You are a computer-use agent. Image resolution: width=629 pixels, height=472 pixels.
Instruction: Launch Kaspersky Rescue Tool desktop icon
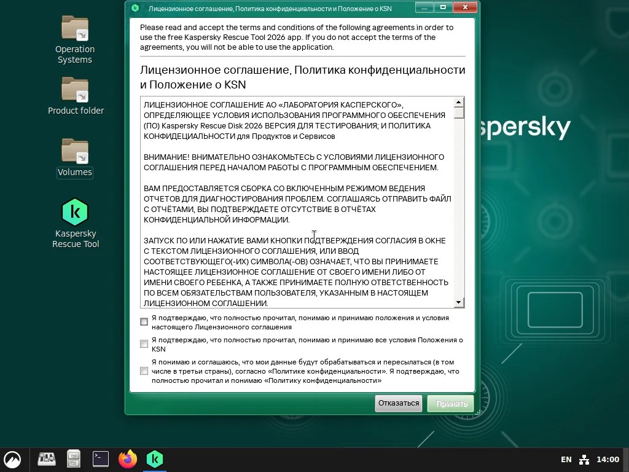pos(76,223)
